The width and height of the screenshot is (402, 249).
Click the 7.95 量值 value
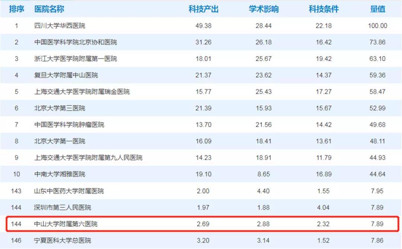(x=377, y=191)
